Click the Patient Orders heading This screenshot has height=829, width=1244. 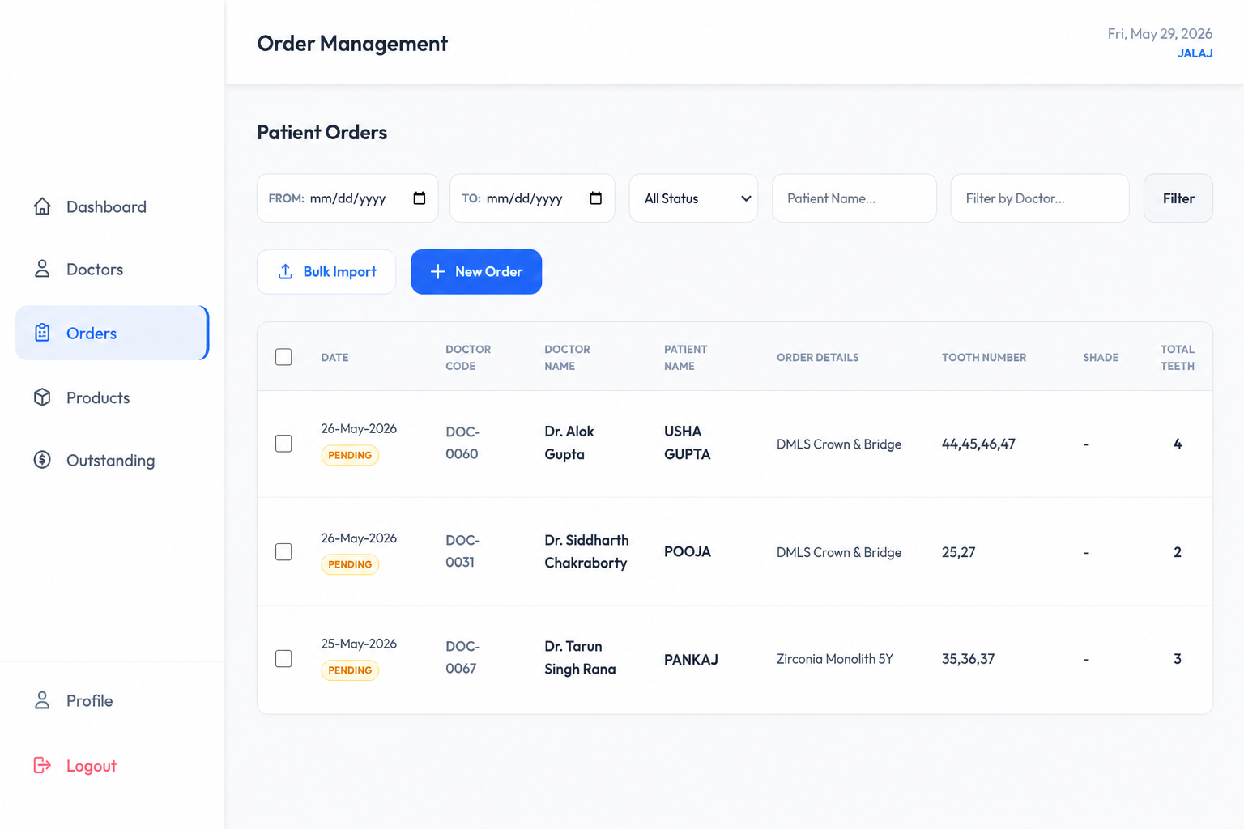pos(322,132)
